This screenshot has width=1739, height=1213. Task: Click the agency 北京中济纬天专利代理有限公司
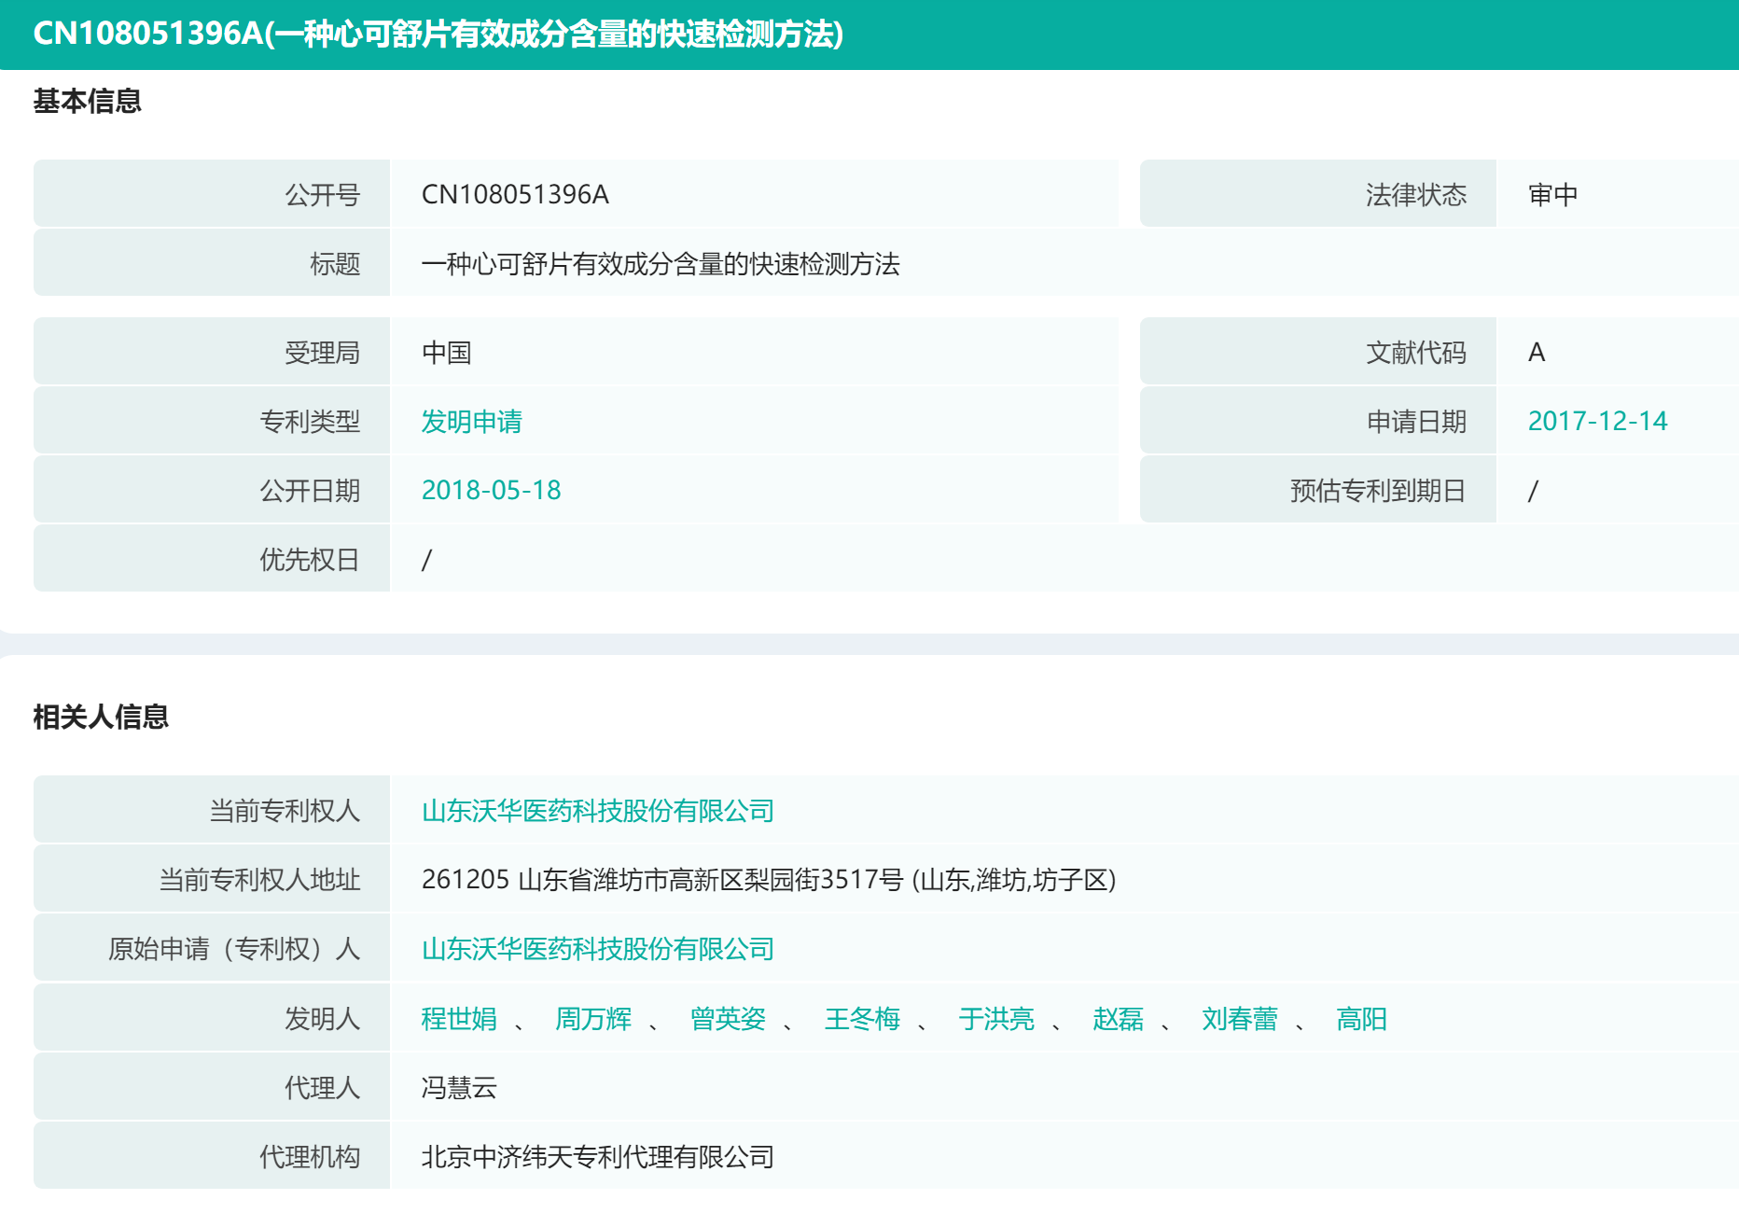[597, 1157]
